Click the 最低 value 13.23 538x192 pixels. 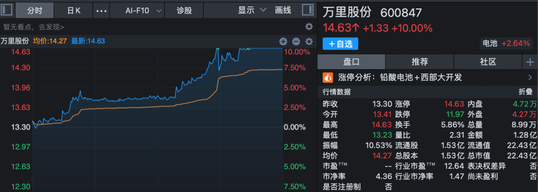[x=382, y=135]
